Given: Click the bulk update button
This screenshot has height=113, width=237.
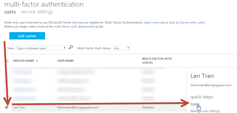Looking at the screenshot, I should point(27,36).
